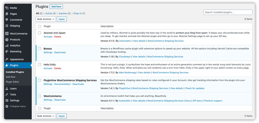The width and height of the screenshot is (259, 123).
Task: Open WooCommerce API docs link
Action: point(197,101)
